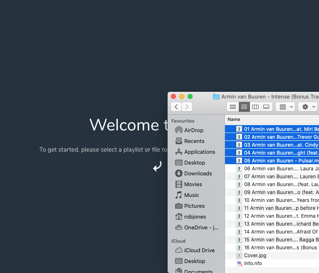Screen dimensions: 319x273
Task: Open the robjones home folder
Action: (179, 216)
